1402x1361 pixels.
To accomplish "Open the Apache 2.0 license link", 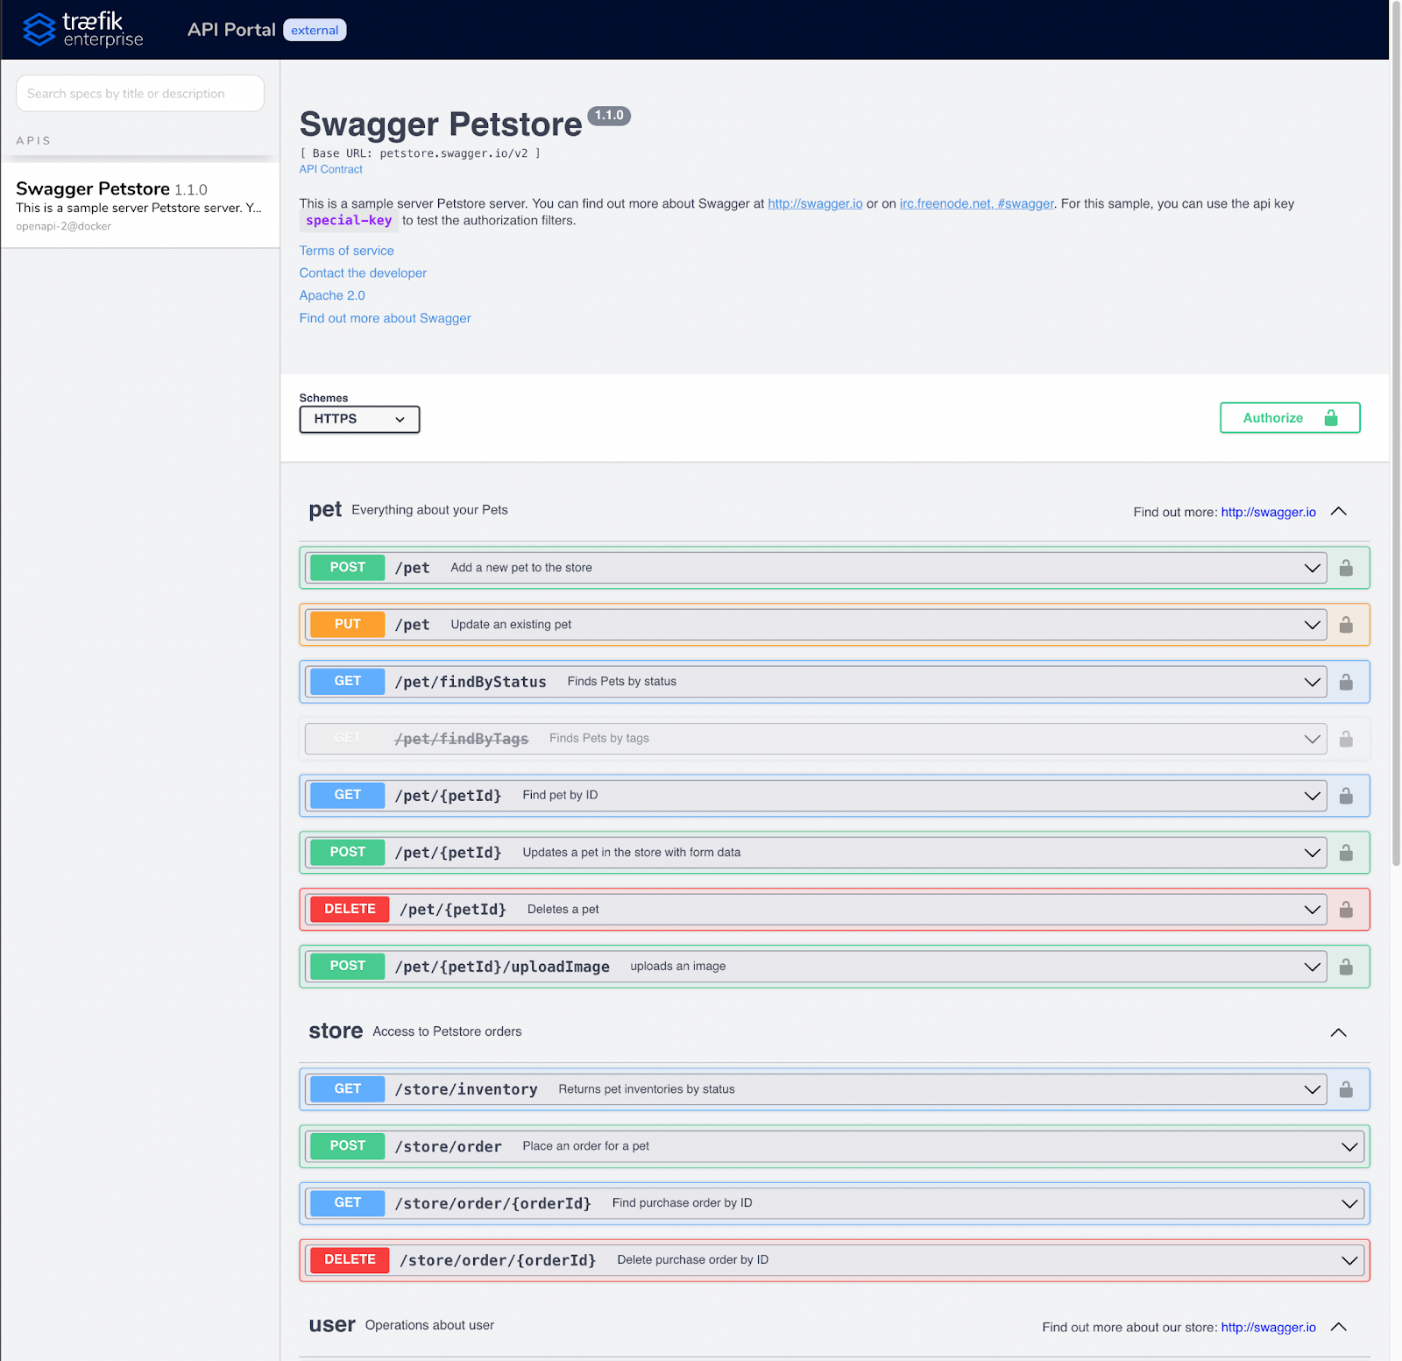I will pos(332,296).
